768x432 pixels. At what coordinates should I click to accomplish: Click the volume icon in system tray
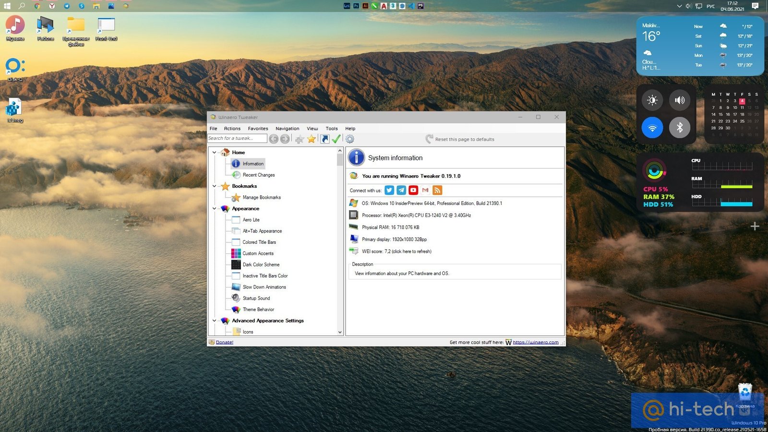tap(688, 6)
